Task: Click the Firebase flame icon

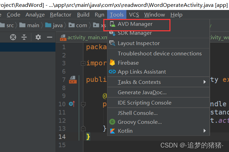Action: [x=112, y=63]
